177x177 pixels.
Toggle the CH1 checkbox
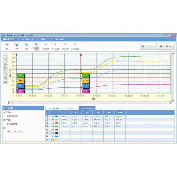[x=47, y=116]
